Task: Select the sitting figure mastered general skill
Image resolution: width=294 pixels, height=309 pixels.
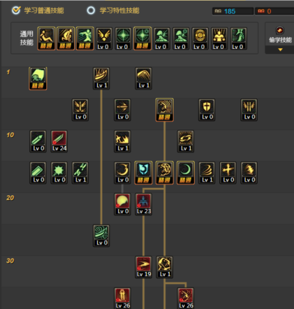Action: pos(46,38)
